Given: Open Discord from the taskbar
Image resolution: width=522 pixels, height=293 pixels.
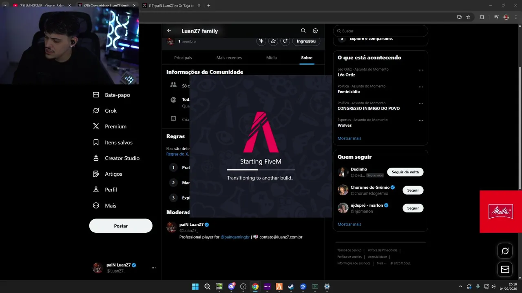Looking at the screenshot, I should [x=231, y=286].
